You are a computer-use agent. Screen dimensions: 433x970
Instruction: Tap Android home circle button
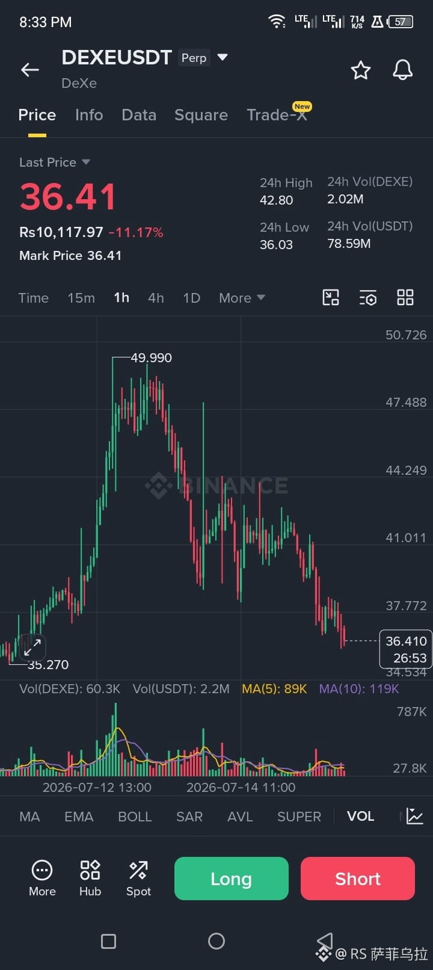click(216, 941)
